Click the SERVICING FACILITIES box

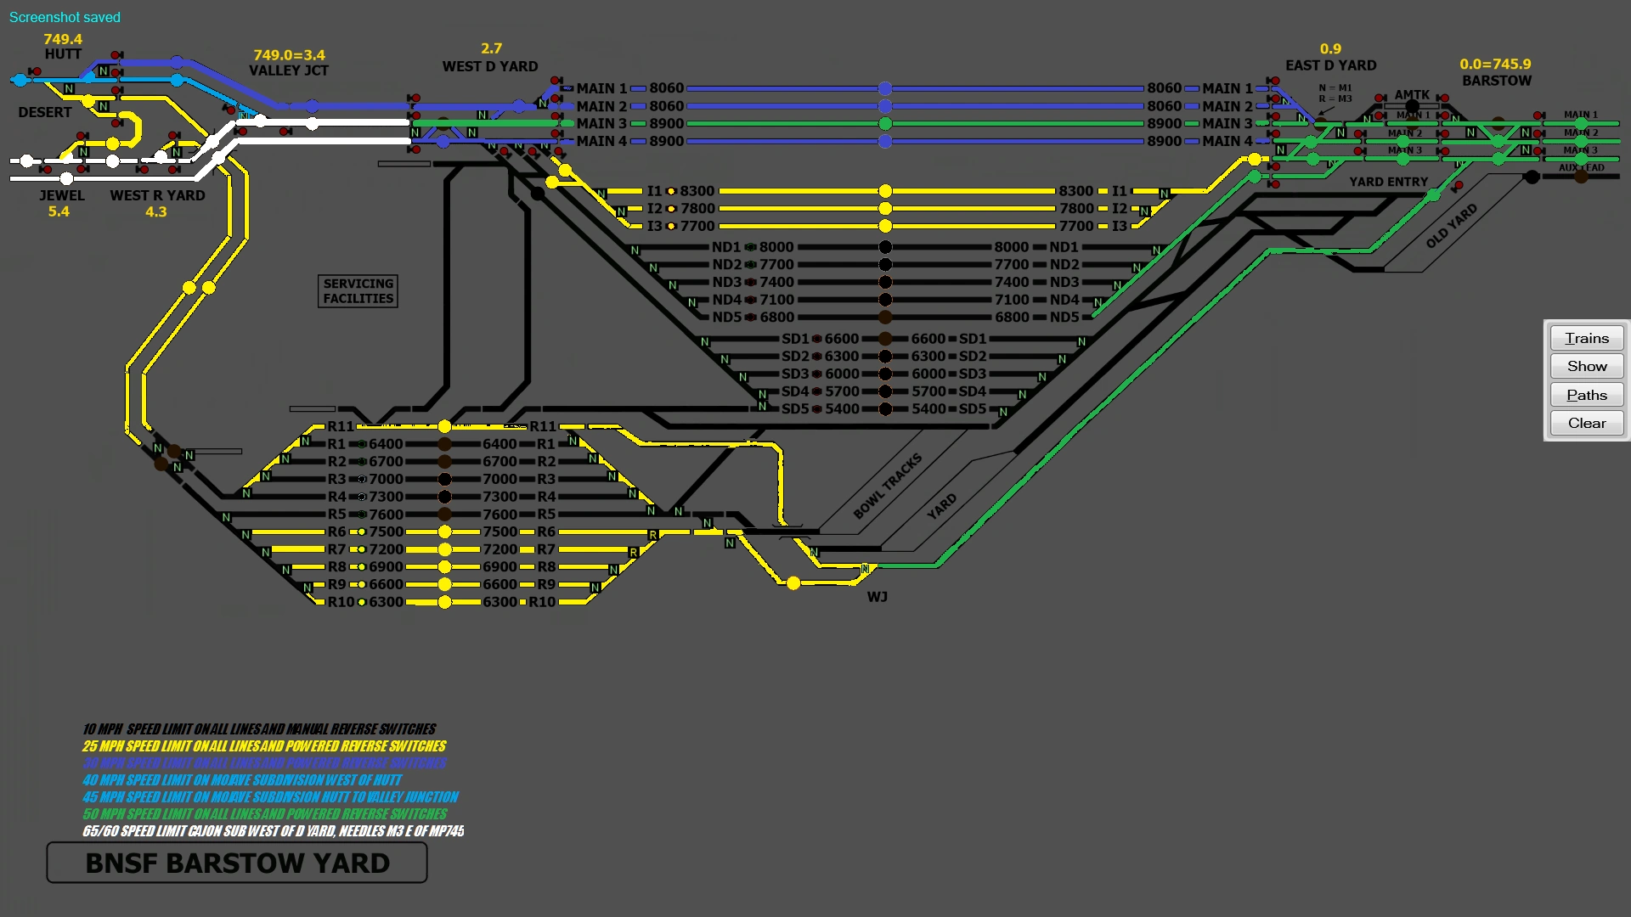(x=358, y=291)
